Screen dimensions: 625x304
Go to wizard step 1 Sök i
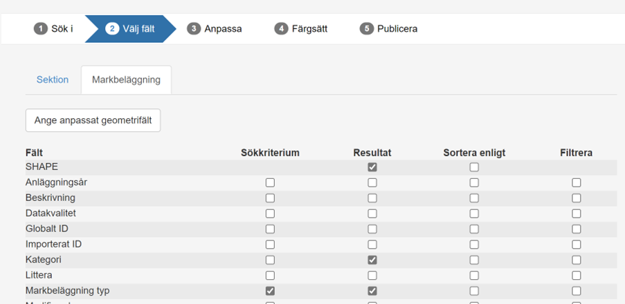pos(53,29)
